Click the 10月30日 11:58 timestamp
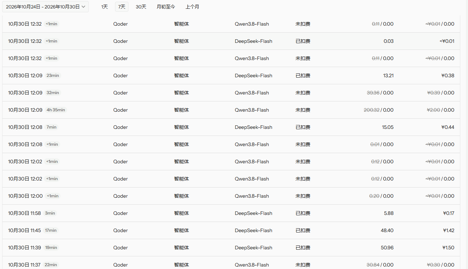The height and width of the screenshot is (269, 468). (x=25, y=213)
